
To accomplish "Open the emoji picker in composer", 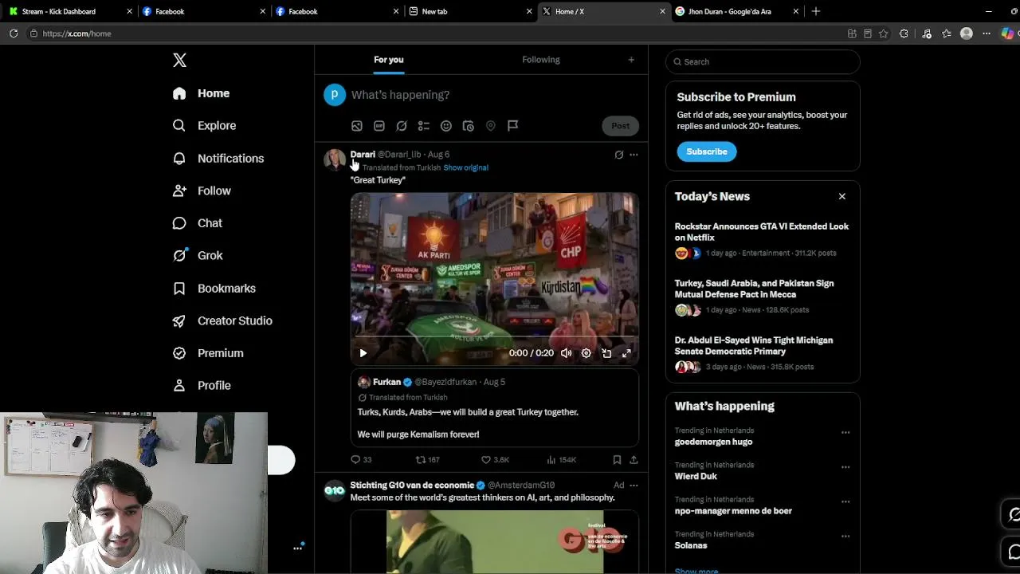I will (446, 126).
